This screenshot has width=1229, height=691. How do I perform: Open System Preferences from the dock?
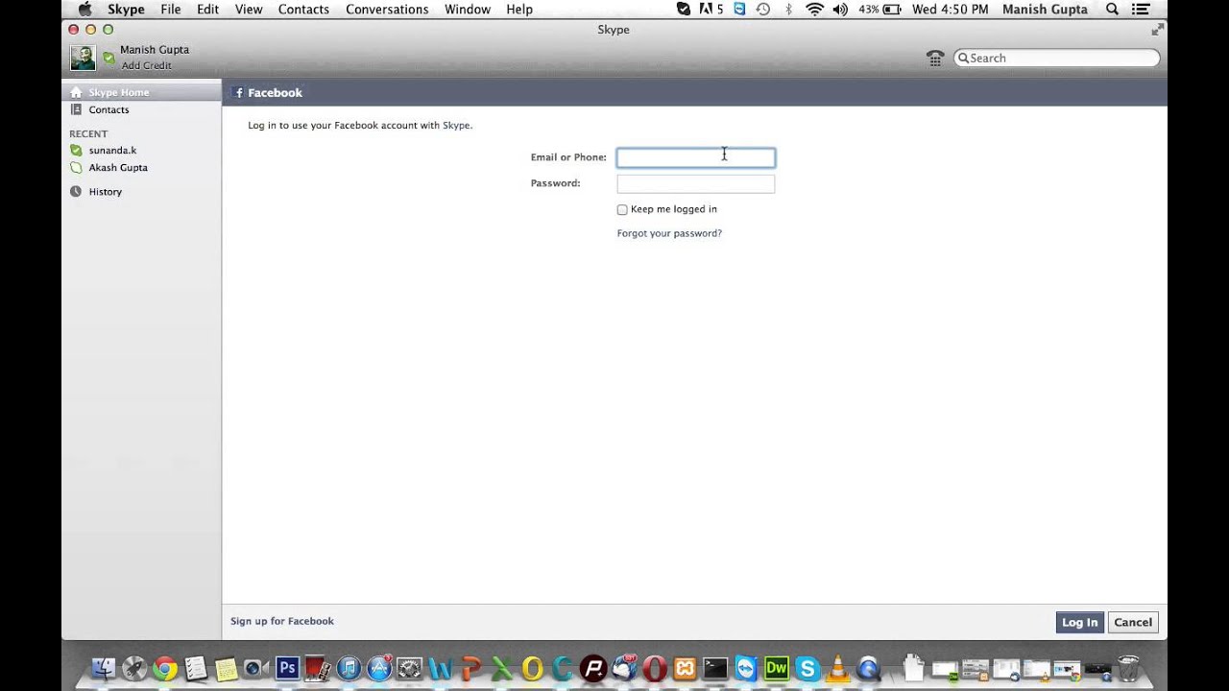point(410,668)
